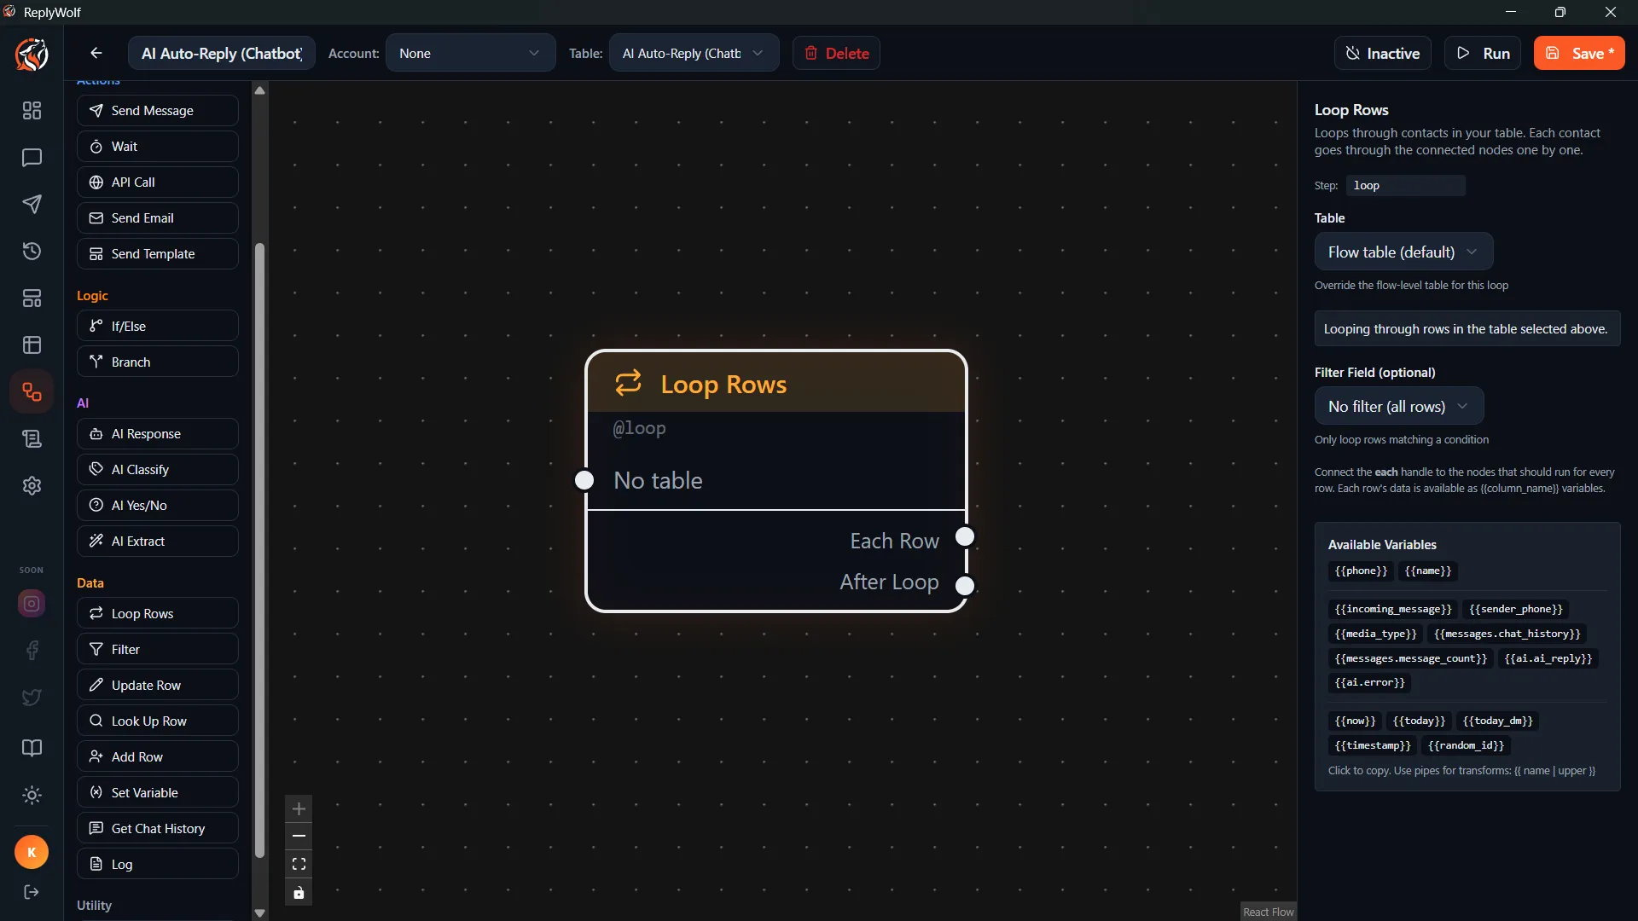The image size is (1638, 921).
Task: Click the Twitter bird coming-soon icon
Action: click(32, 698)
